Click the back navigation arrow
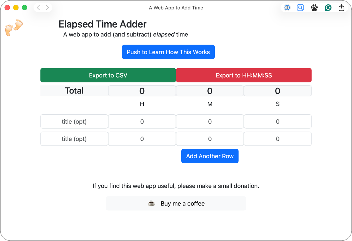 [38, 8]
